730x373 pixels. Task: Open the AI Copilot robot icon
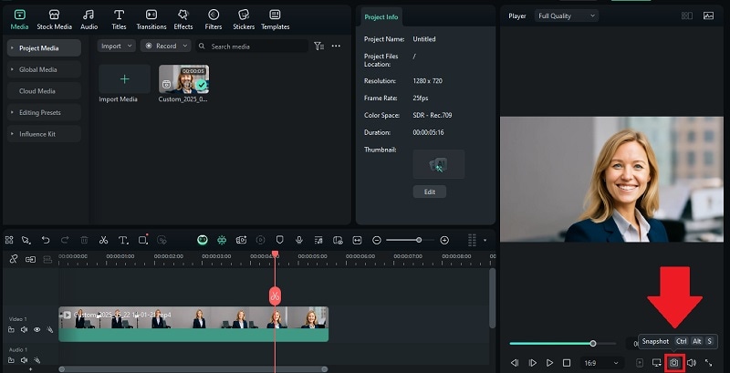pos(202,240)
